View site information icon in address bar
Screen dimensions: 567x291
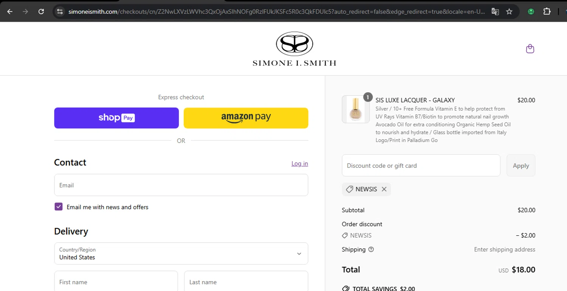tap(60, 12)
